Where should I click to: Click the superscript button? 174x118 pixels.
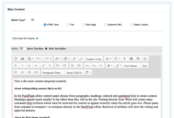coord(43,66)
